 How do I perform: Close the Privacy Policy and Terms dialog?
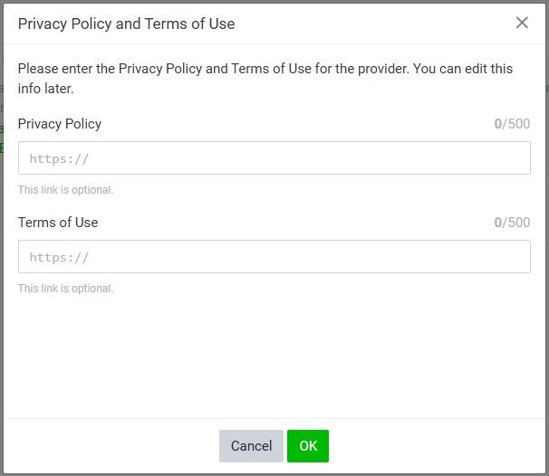[522, 23]
